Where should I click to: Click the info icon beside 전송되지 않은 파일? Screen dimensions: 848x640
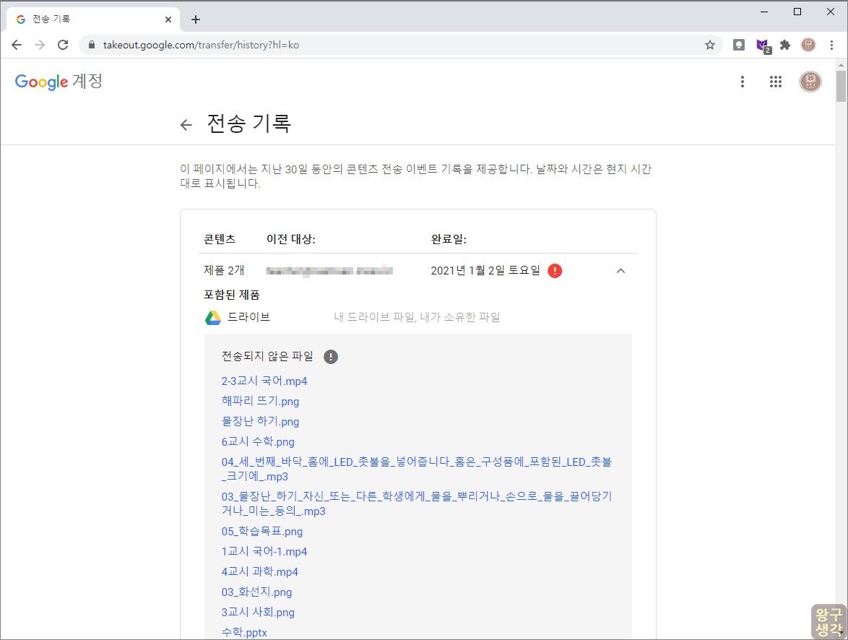[330, 357]
